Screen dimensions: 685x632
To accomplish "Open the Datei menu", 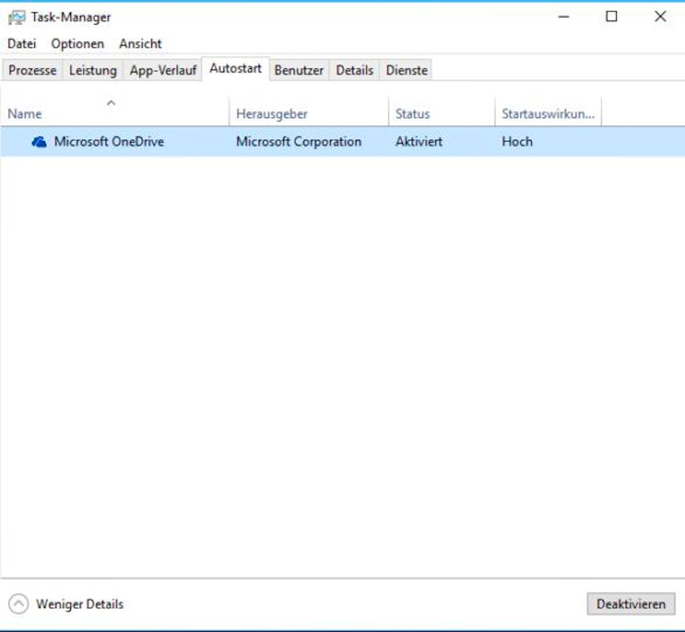I will [22, 44].
